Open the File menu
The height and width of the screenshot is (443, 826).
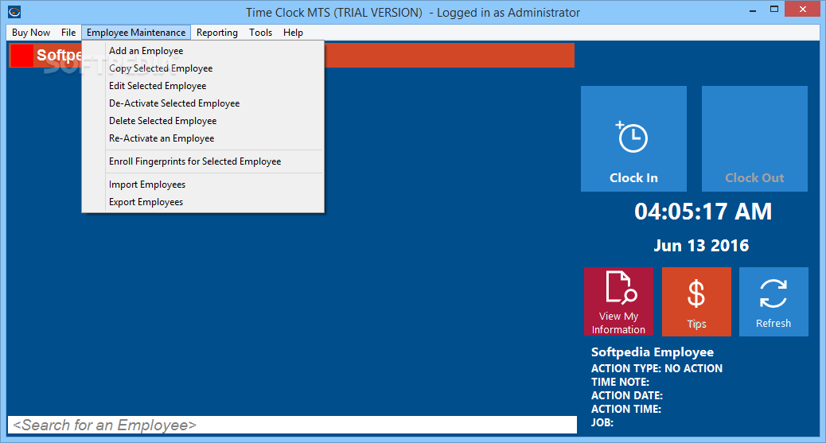(x=68, y=33)
